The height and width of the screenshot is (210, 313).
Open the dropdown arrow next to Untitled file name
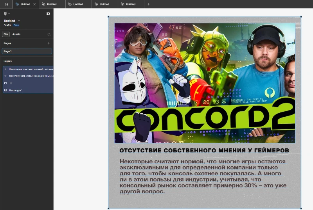point(19,21)
